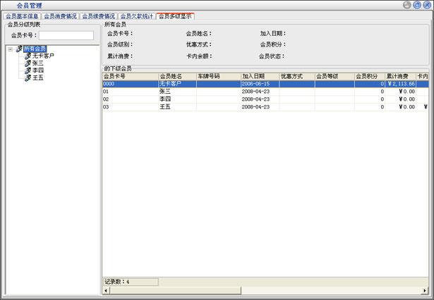
Task: Go to the 会员续费情况 tab
Action: [99, 15]
